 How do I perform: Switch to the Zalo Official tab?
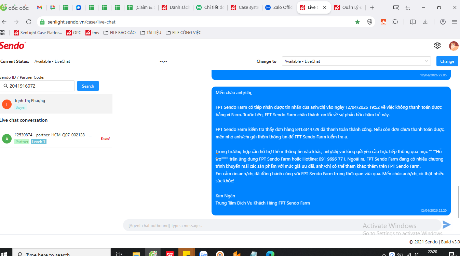pos(279,7)
